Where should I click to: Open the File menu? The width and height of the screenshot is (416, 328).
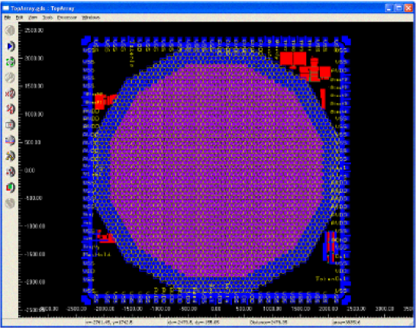(8, 18)
